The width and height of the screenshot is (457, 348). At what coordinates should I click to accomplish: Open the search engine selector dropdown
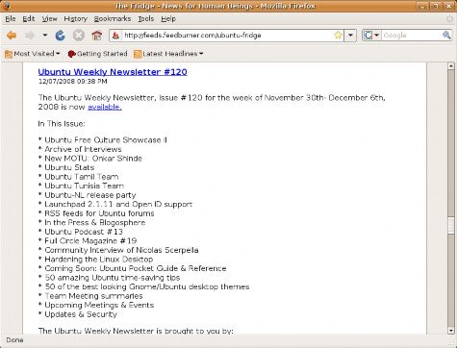click(x=371, y=36)
